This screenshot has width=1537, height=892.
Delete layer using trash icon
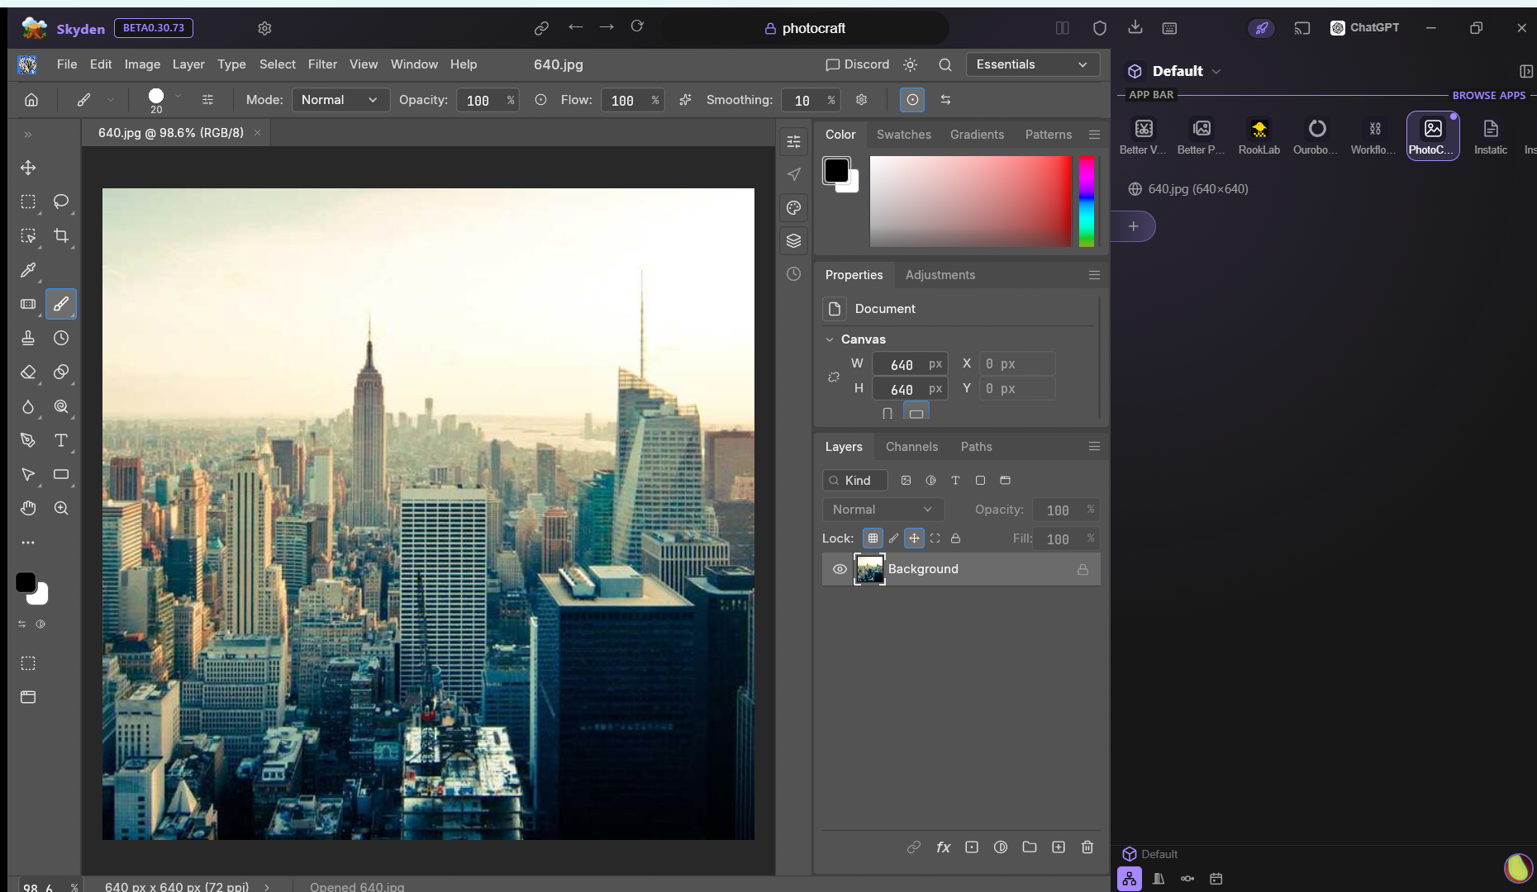1087,847
